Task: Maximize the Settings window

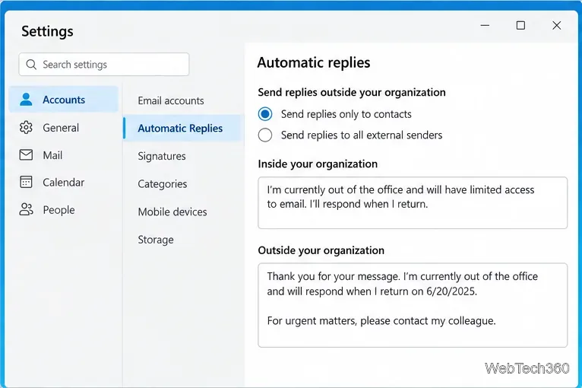Action: pyautogui.click(x=520, y=25)
